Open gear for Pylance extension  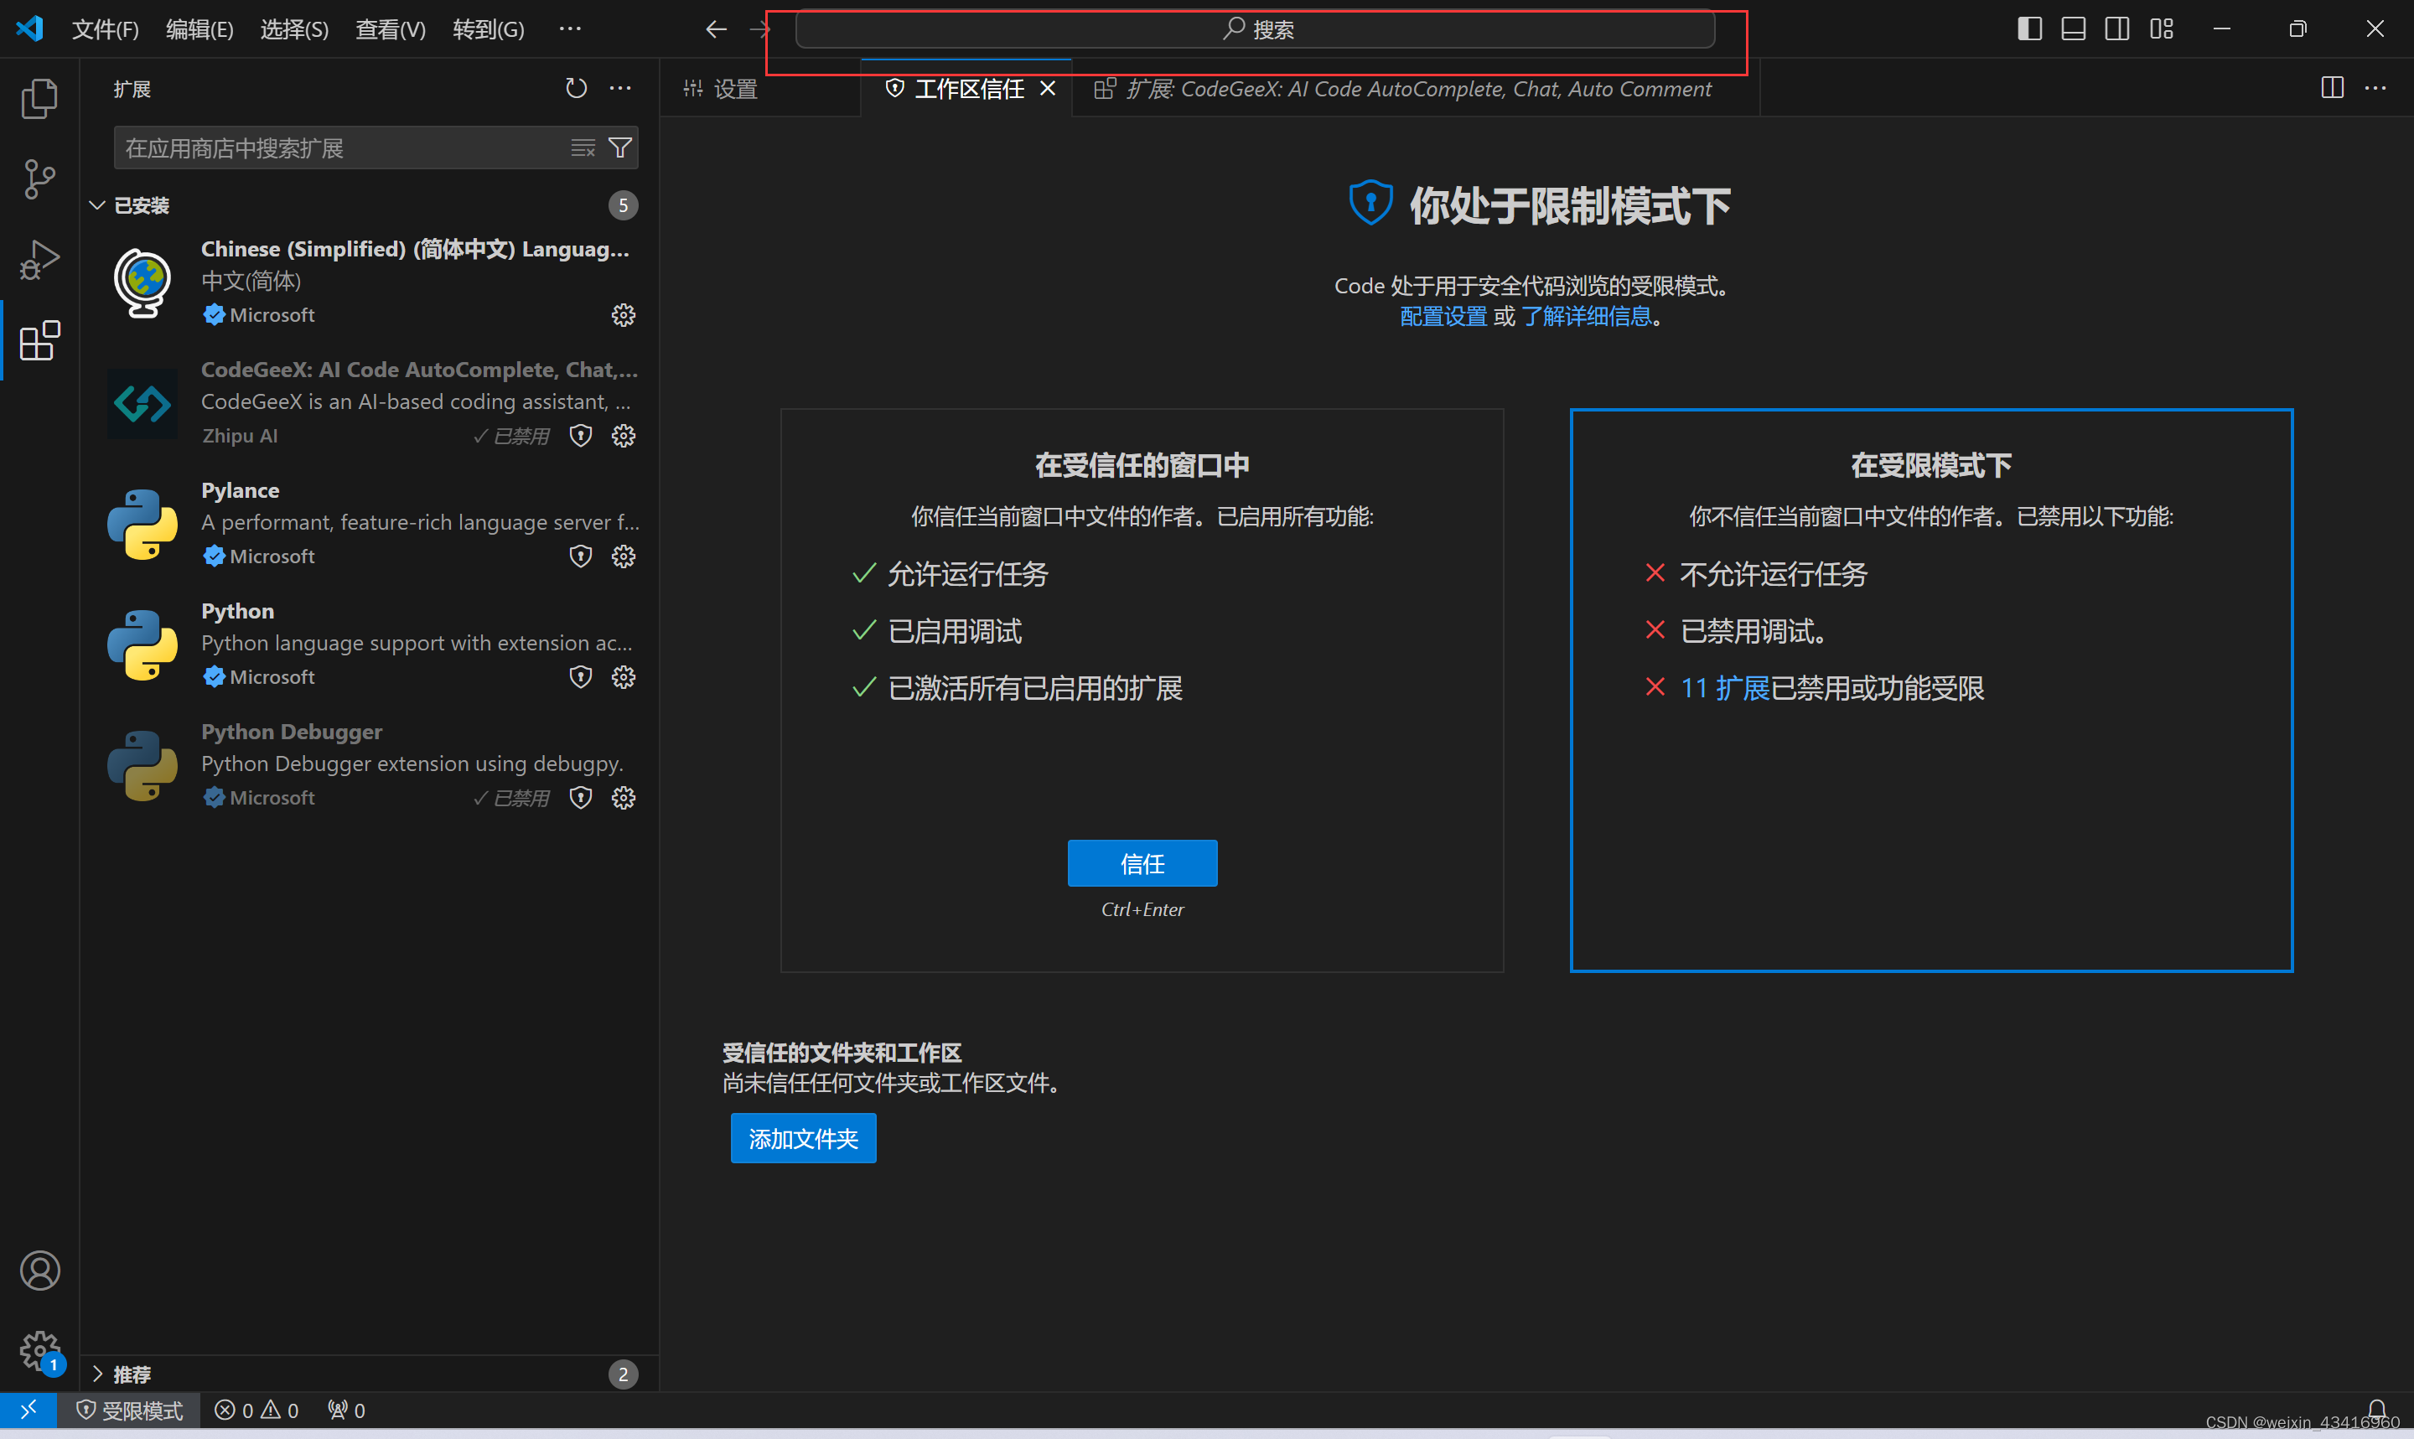click(x=624, y=556)
